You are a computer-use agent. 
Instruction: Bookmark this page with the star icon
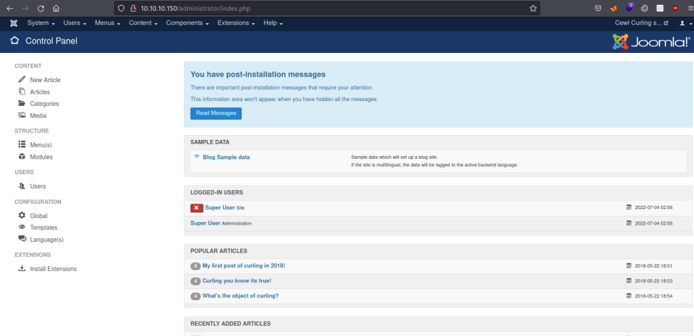533,8
